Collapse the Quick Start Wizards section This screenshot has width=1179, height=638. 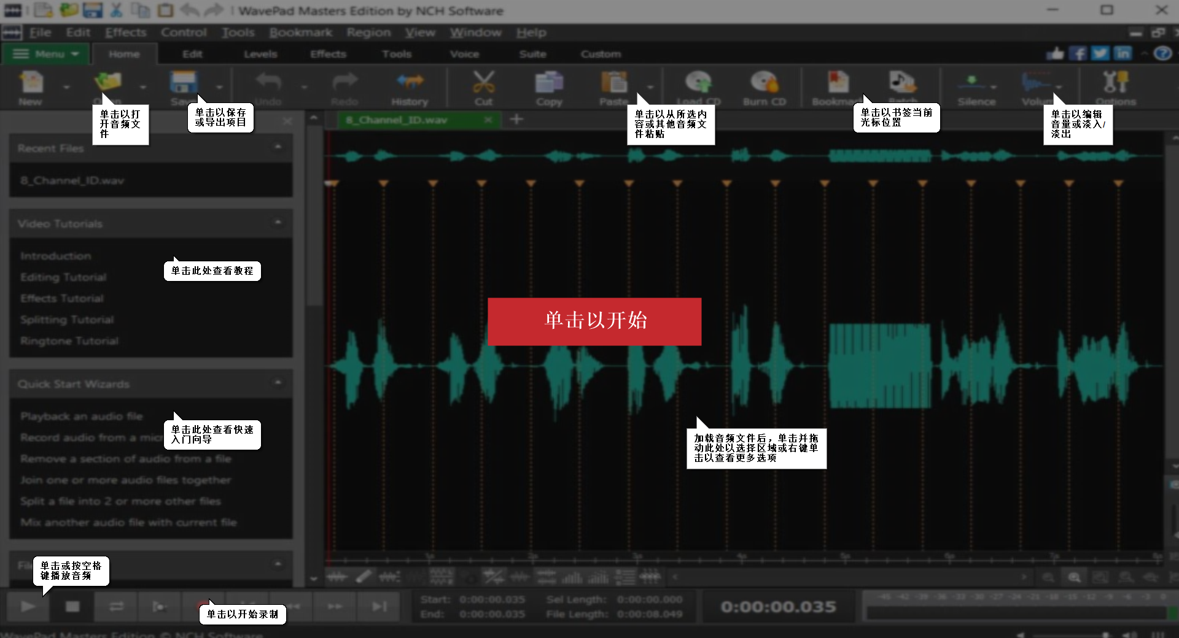[x=278, y=383]
